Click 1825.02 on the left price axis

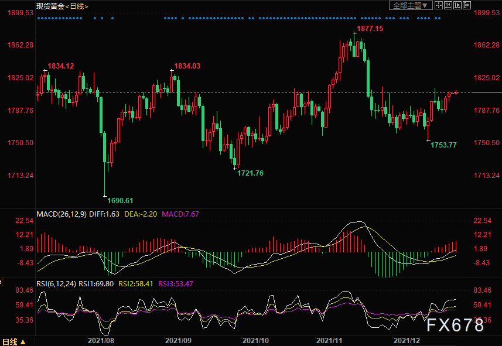point(21,78)
